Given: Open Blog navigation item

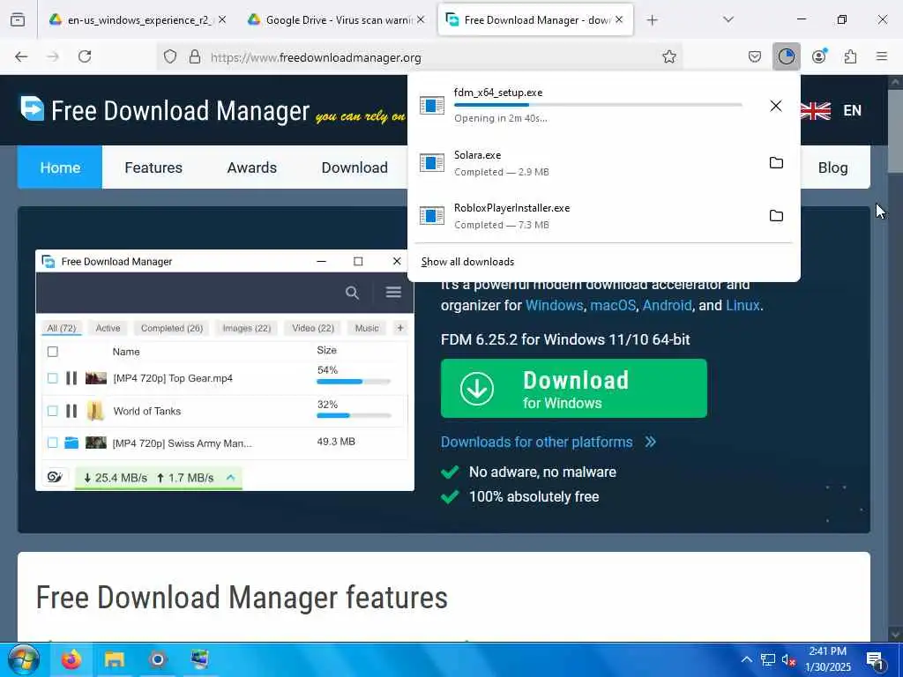Looking at the screenshot, I should coord(832,167).
